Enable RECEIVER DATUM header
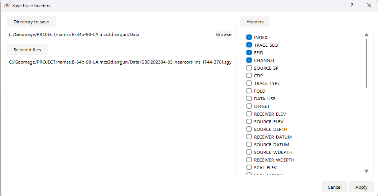This screenshot has width=378, height=196. [x=249, y=137]
